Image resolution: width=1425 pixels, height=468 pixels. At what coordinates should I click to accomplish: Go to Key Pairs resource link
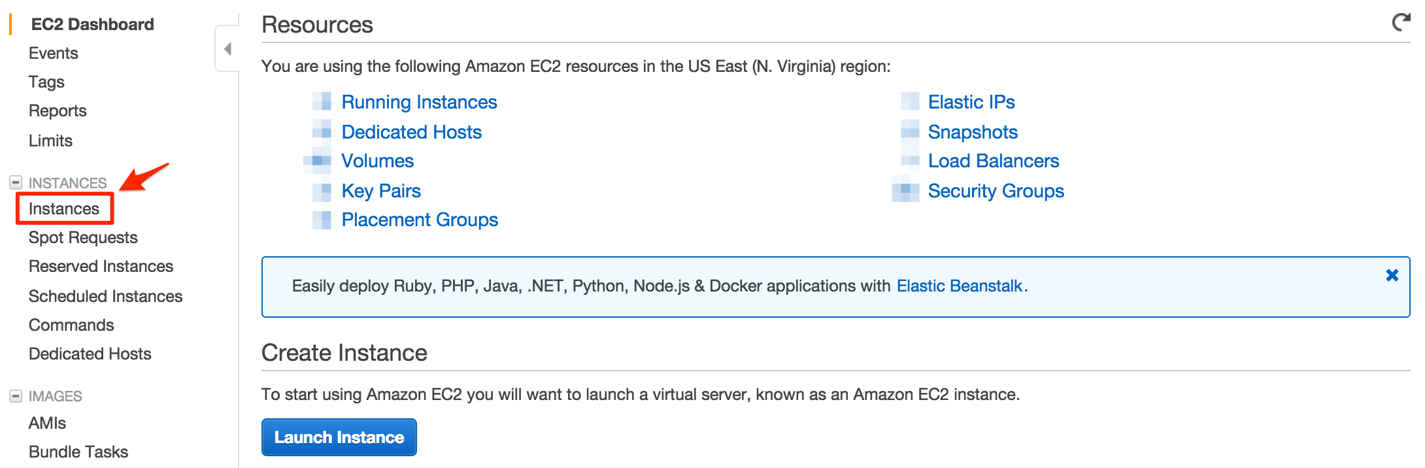[x=381, y=191]
